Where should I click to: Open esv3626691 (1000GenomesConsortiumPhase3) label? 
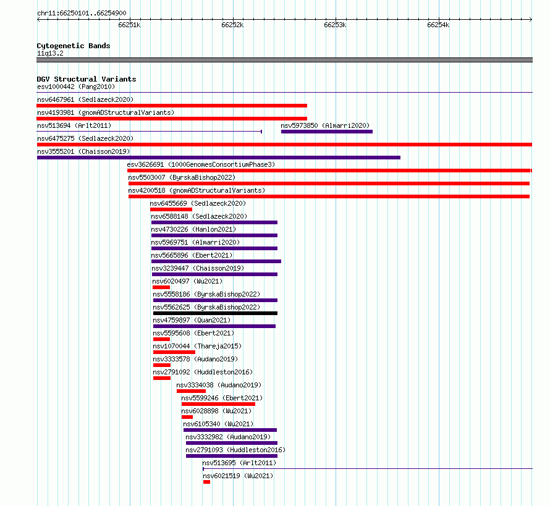pyautogui.click(x=201, y=164)
